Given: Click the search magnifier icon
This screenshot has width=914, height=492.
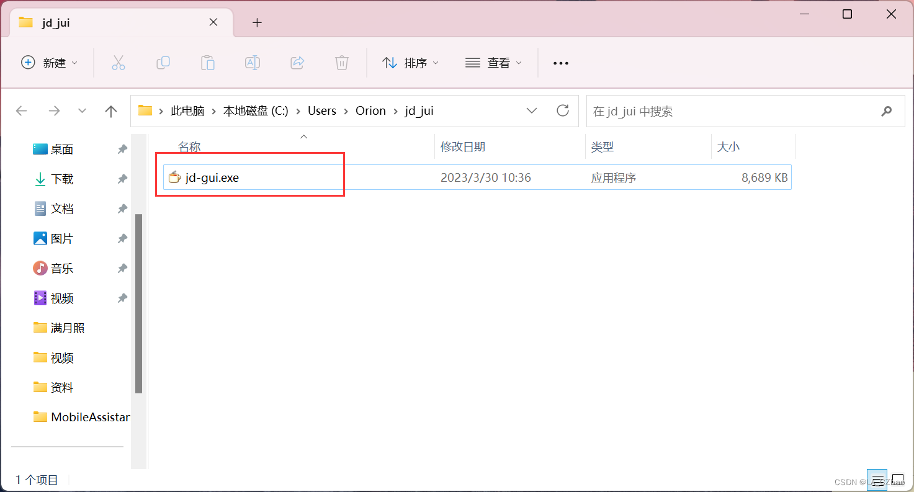Looking at the screenshot, I should pos(887,112).
